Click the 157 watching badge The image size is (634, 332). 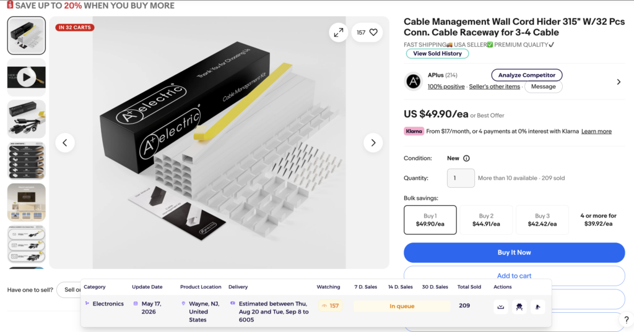point(330,306)
